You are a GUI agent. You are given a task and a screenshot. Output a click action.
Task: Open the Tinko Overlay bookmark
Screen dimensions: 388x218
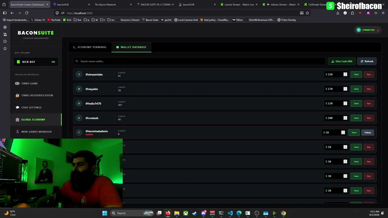point(286,20)
